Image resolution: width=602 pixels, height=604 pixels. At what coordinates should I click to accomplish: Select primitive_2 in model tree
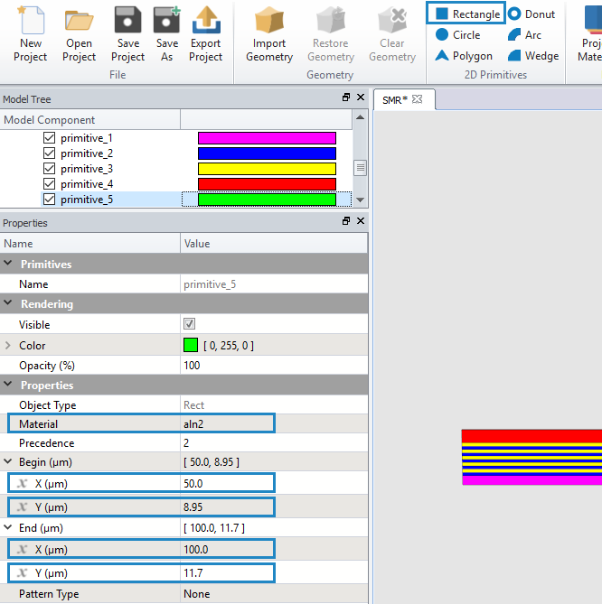tap(87, 153)
